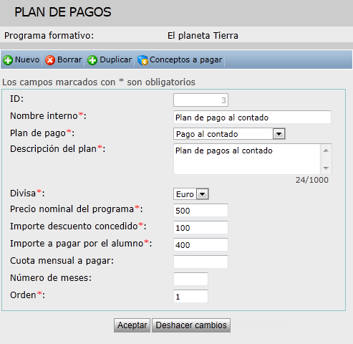Click the PLAN DE PAGOS heading
The width and height of the screenshot is (353, 344).
pyautogui.click(x=63, y=12)
